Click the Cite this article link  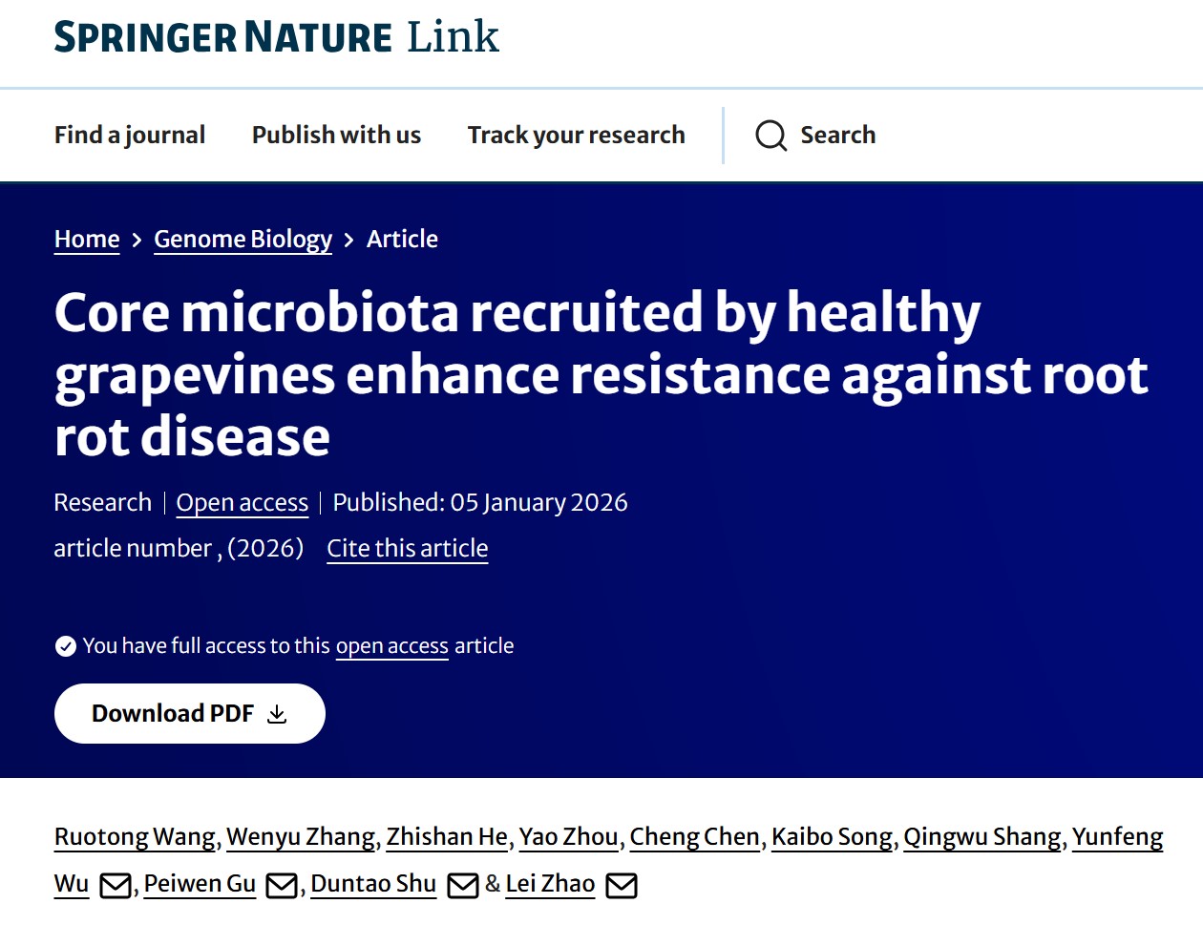click(x=407, y=549)
